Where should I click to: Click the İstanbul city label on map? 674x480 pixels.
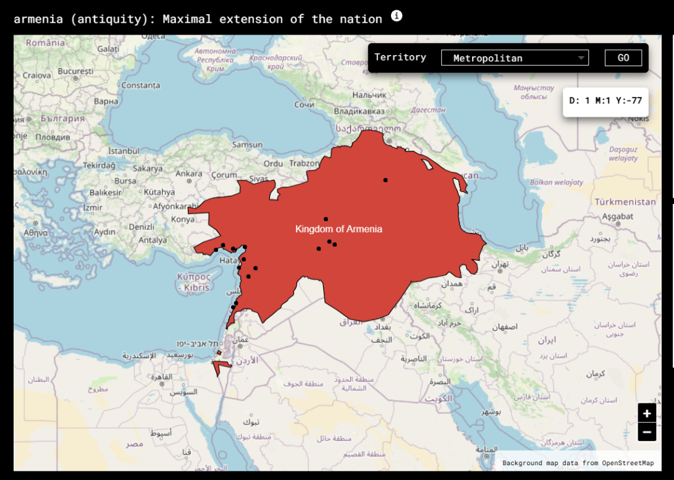click(x=124, y=151)
